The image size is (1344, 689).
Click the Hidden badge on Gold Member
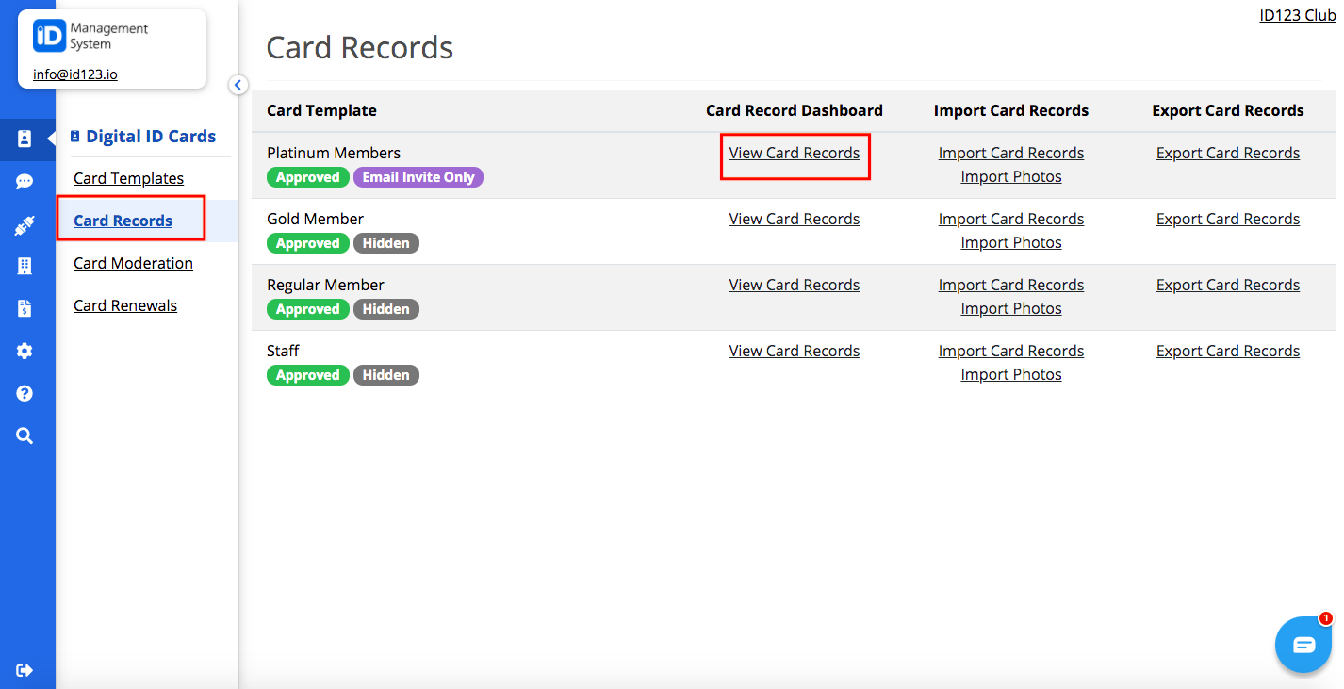coord(386,242)
